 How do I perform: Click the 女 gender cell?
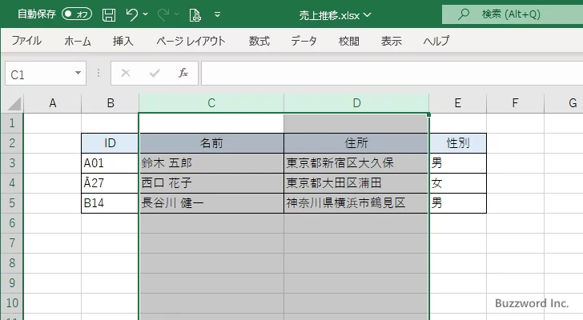(458, 183)
